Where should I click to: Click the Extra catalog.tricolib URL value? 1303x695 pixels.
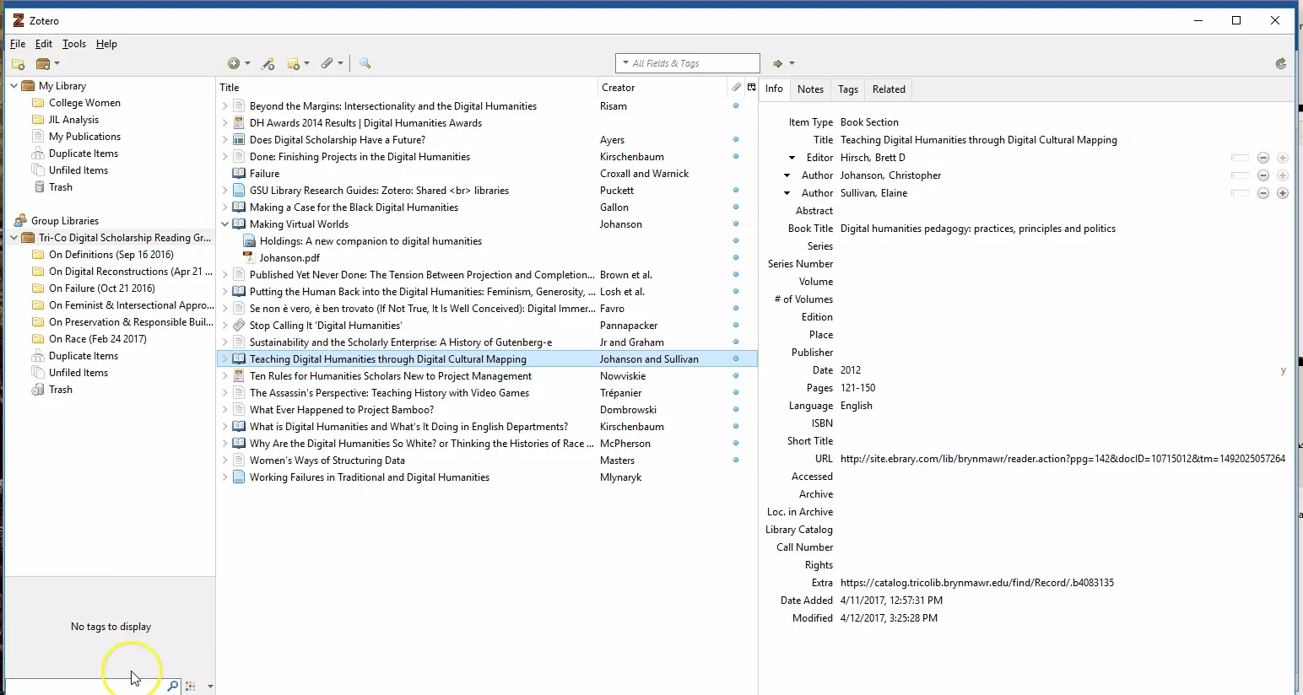pos(977,583)
